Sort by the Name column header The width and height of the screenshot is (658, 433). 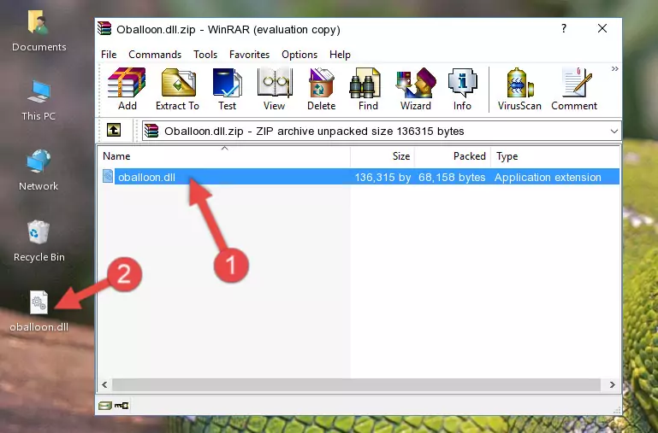pos(224,156)
